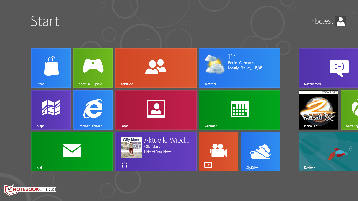Open the Kalender tile
358x201 pixels.
pyautogui.click(x=240, y=110)
